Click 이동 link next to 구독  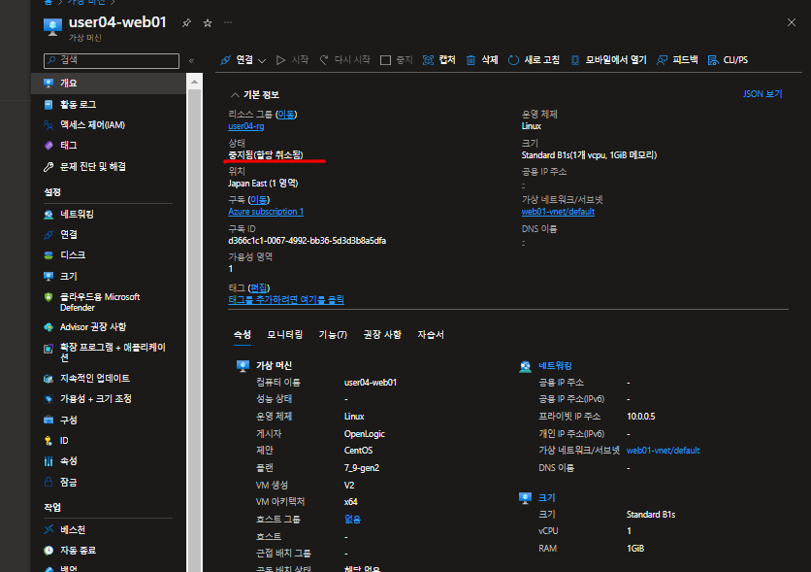coord(258,200)
